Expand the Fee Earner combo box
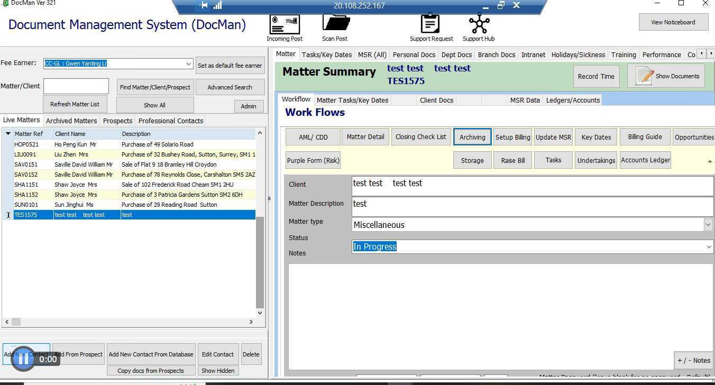This screenshot has width=715, height=385. [x=188, y=63]
